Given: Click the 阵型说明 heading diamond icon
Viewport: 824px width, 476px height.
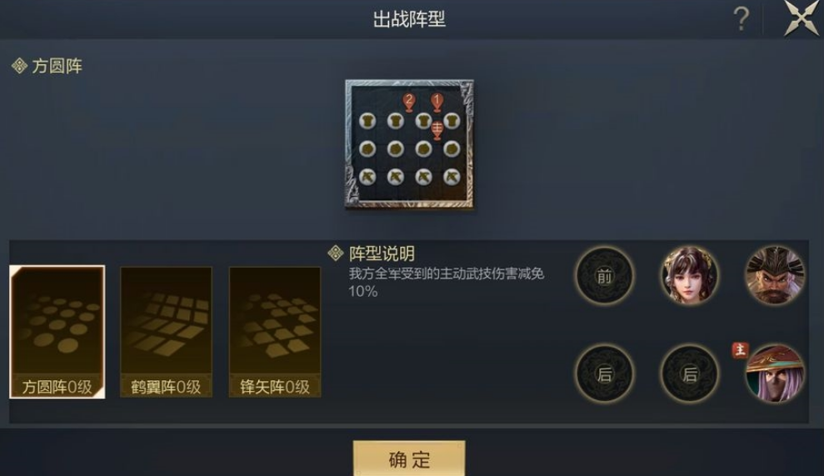Looking at the screenshot, I should click(335, 253).
